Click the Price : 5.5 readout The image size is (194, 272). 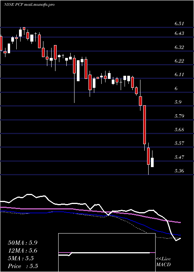[23, 266]
